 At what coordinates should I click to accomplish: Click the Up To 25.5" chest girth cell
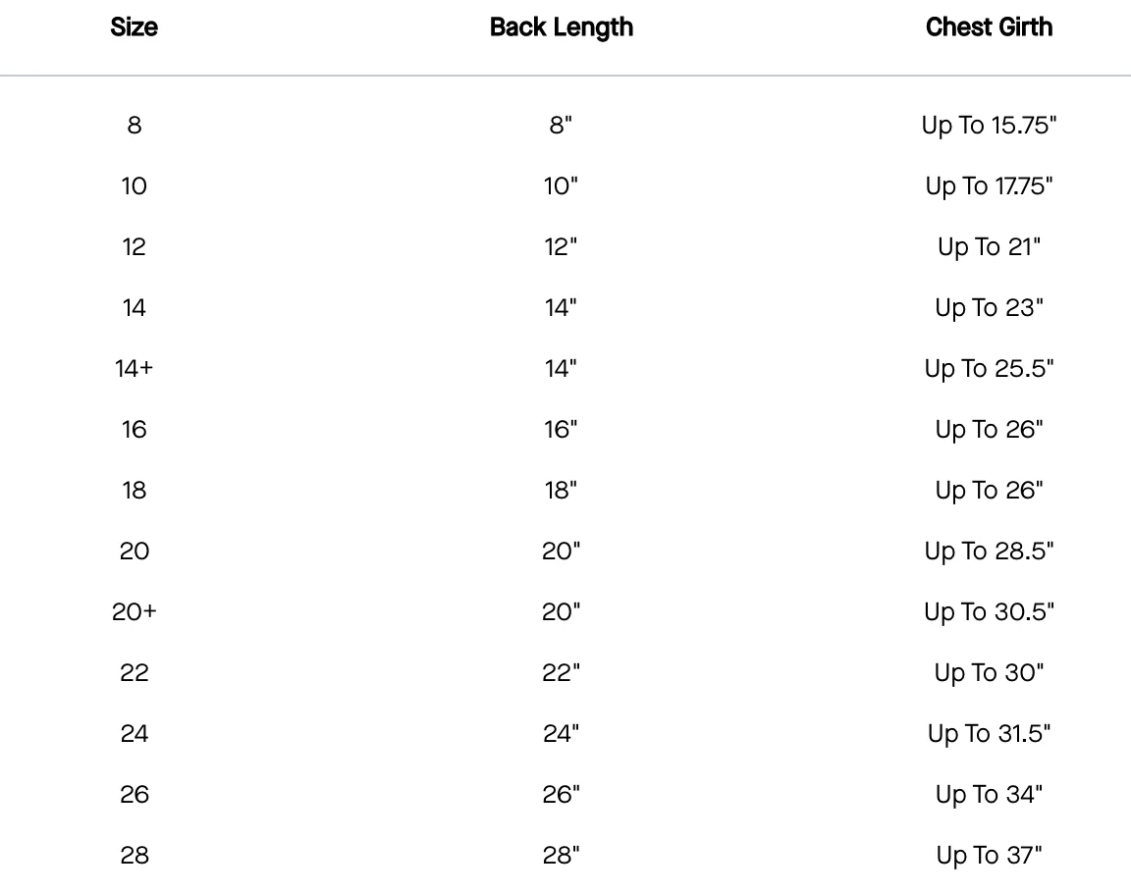(x=989, y=369)
